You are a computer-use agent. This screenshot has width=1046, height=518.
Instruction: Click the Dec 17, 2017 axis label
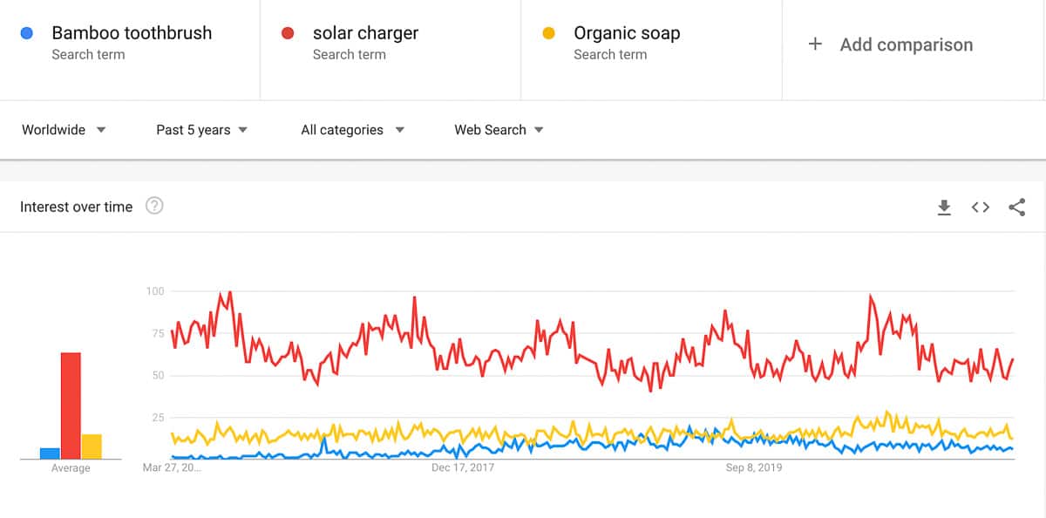463,468
